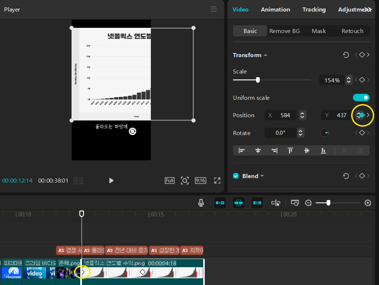Click the Scale value stepper
The image size is (379, 285).
(x=349, y=80)
